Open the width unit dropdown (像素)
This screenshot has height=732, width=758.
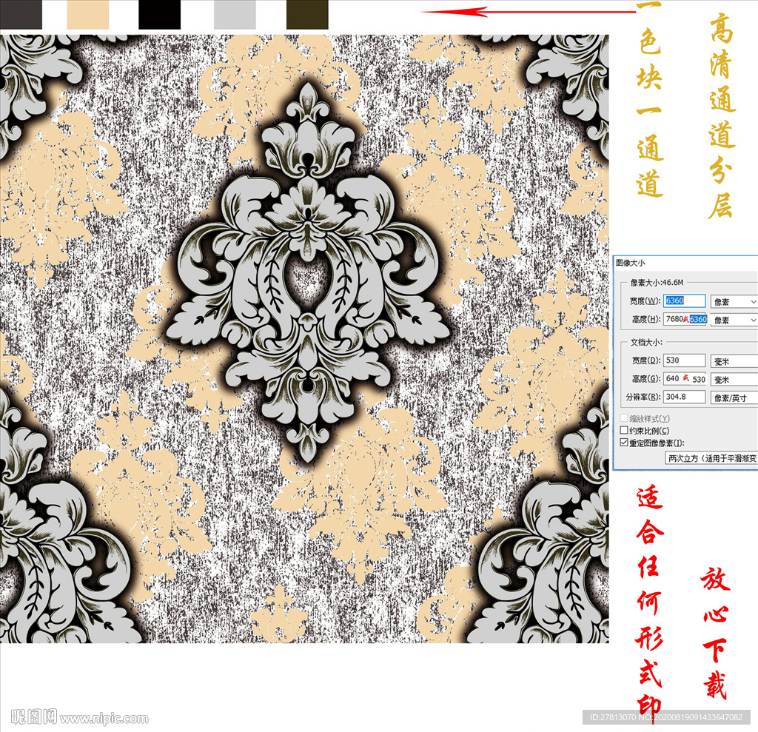pos(734,302)
